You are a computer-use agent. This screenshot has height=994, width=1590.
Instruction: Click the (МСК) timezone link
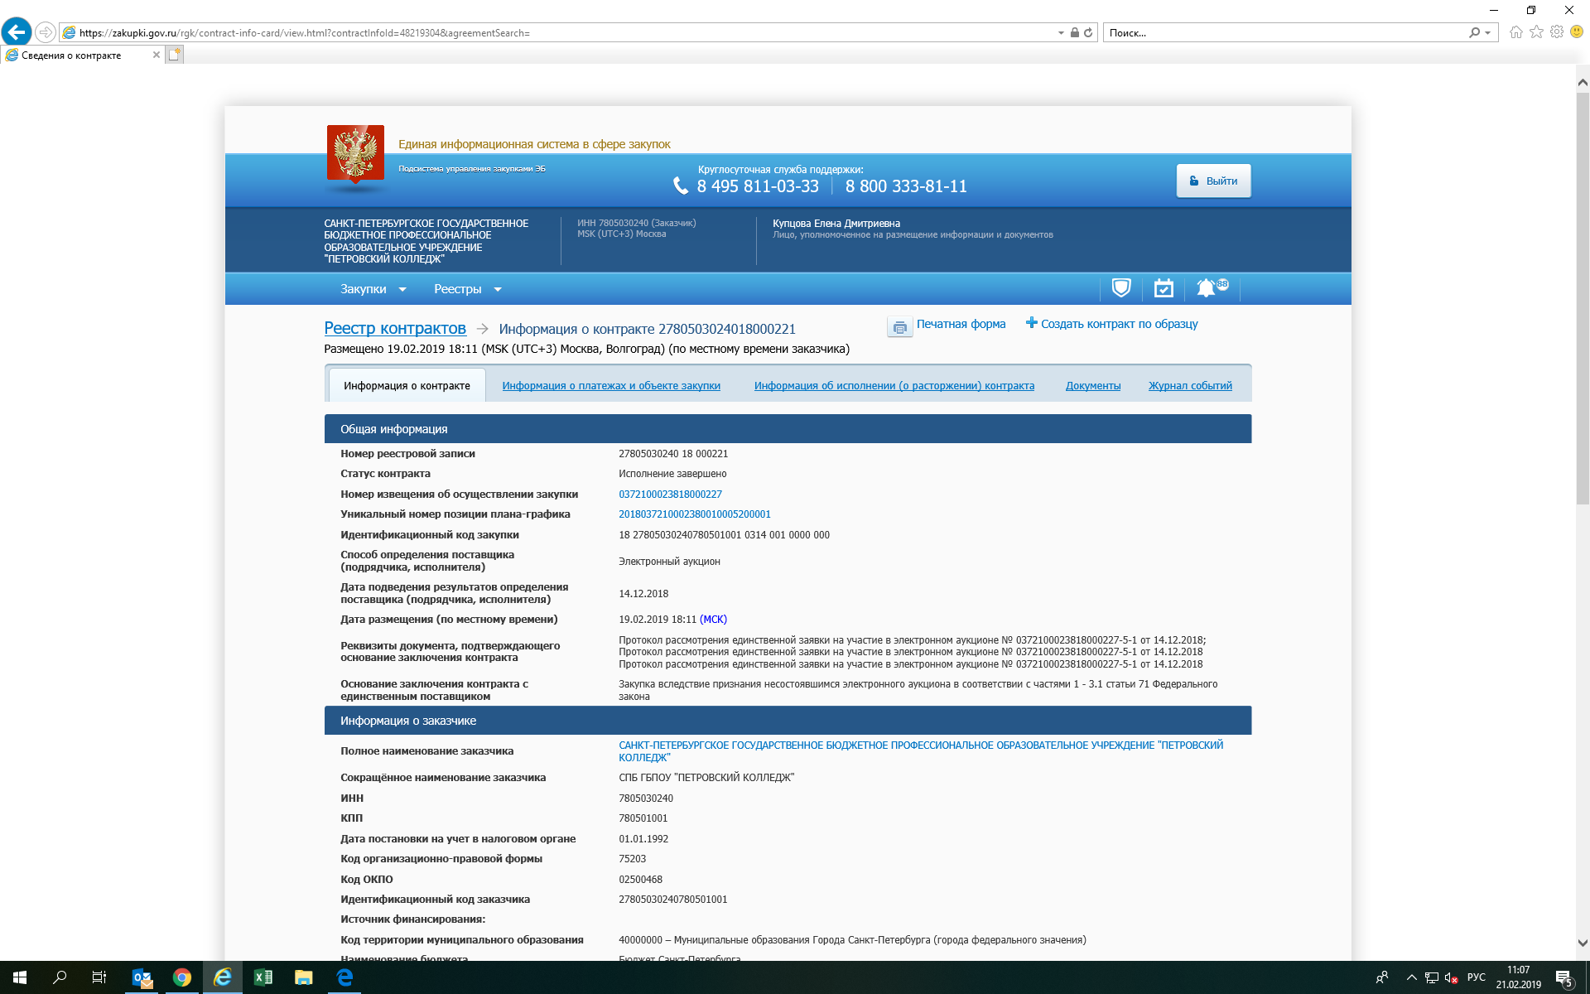point(713,620)
